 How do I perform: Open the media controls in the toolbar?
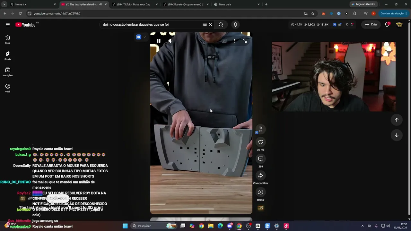pos(366,13)
